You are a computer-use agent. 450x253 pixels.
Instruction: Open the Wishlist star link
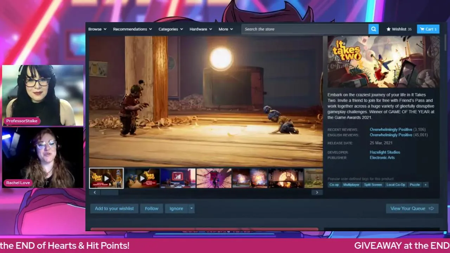(x=399, y=29)
